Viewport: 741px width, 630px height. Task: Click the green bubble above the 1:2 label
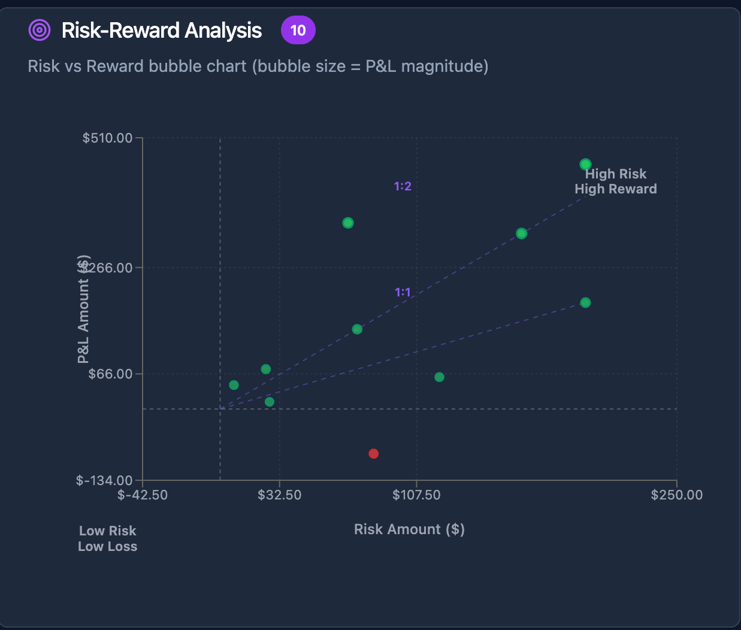tap(348, 223)
